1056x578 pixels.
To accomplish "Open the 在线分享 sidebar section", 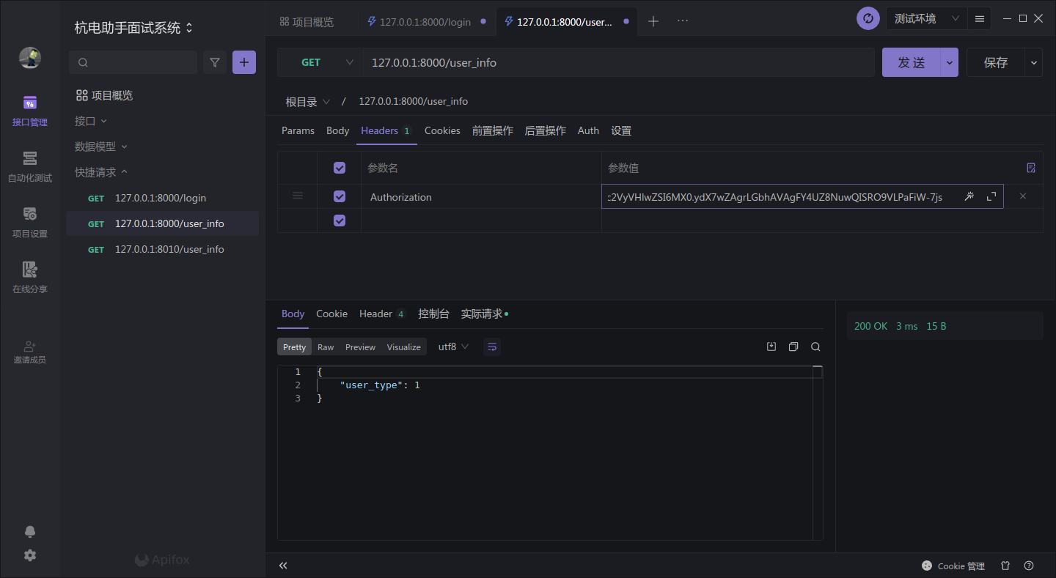I will pos(29,278).
